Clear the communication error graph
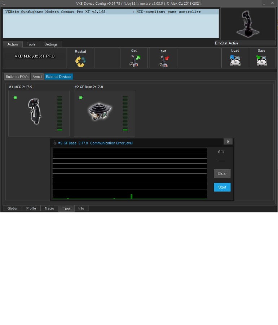 222,174
